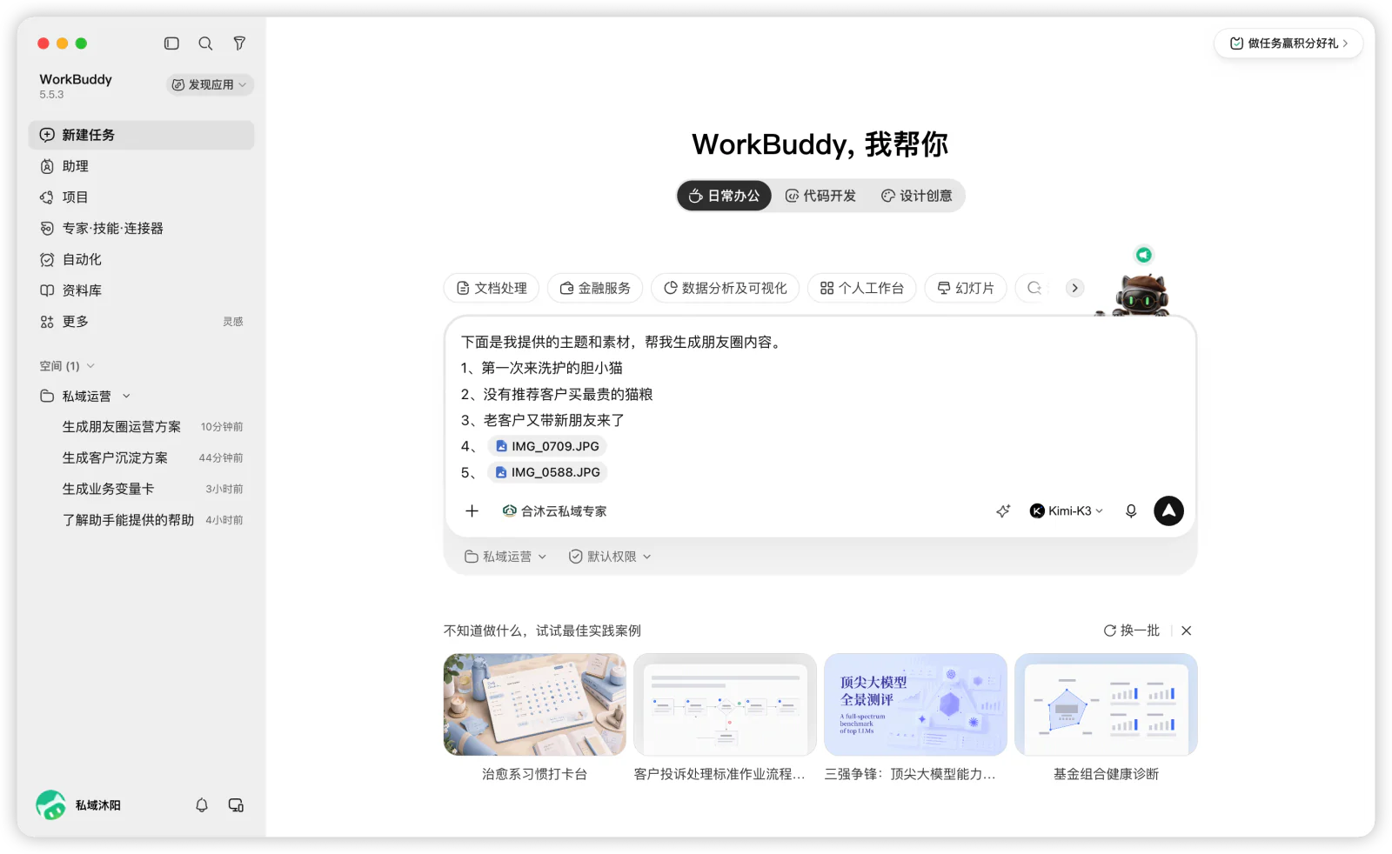Click the 灵感 label
Viewport: 1392px width, 854px height.
coord(232,322)
